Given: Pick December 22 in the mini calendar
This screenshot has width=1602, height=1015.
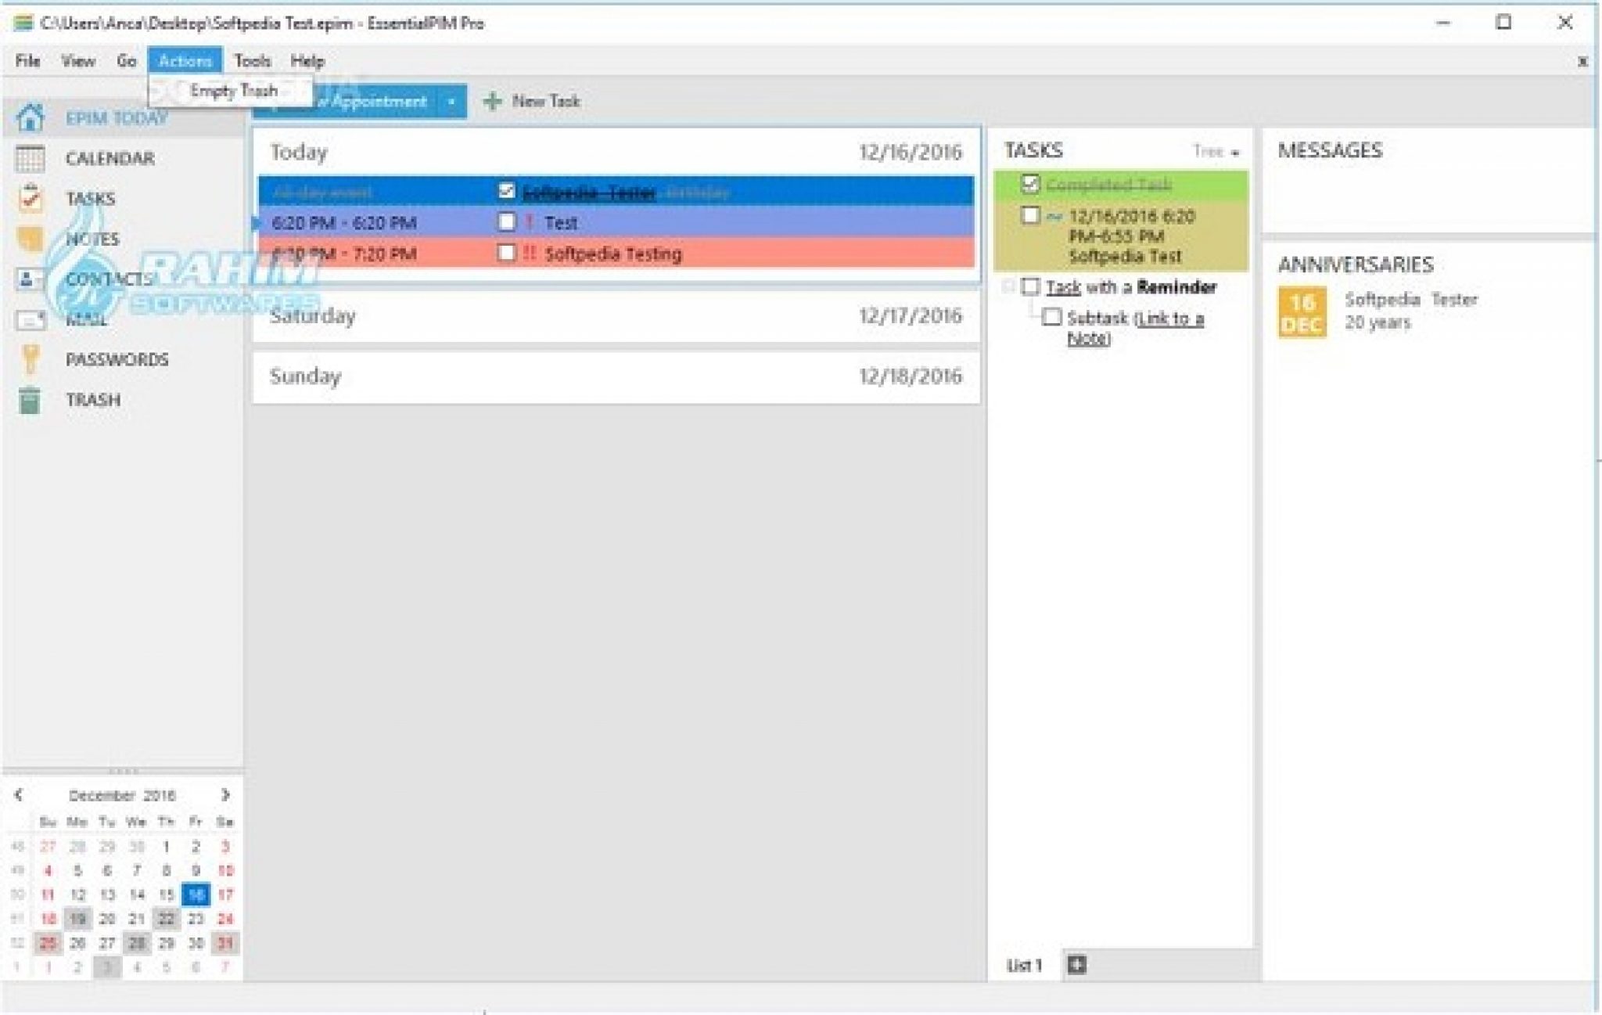Looking at the screenshot, I should click(x=166, y=919).
